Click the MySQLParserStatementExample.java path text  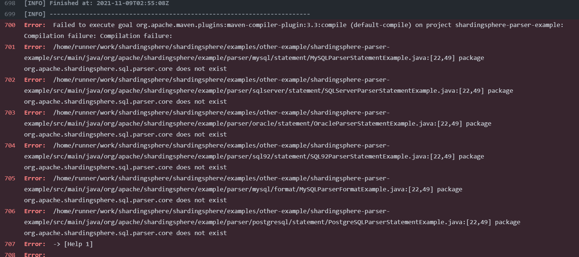(x=240, y=58)
